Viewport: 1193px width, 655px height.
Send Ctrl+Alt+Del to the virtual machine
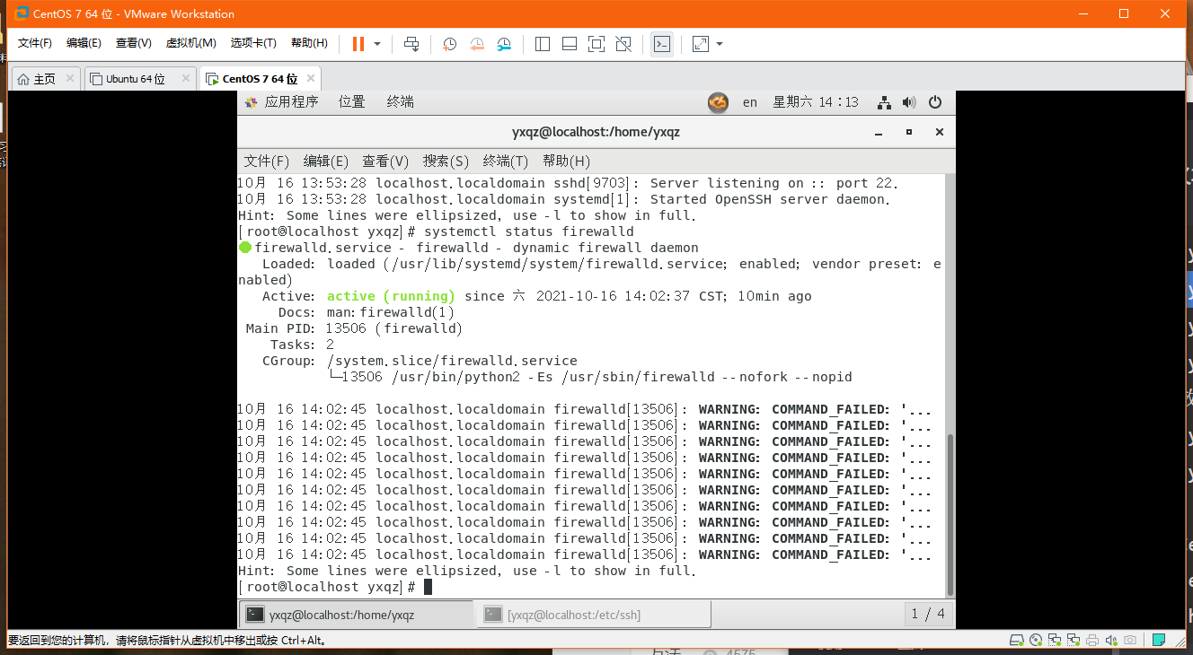click(411, 44)
